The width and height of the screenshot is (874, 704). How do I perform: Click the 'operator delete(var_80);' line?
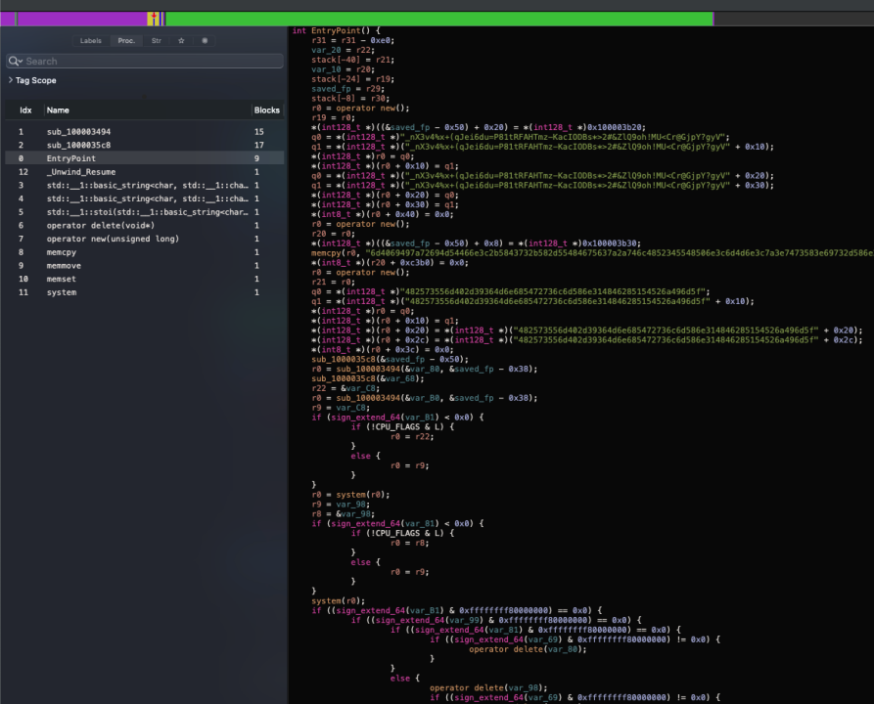pos(528,649)
